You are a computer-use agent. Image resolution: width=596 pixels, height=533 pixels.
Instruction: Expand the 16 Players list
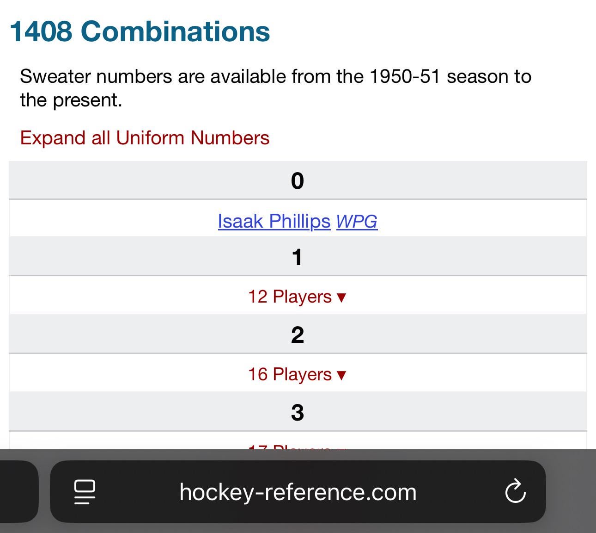point(290,374)
